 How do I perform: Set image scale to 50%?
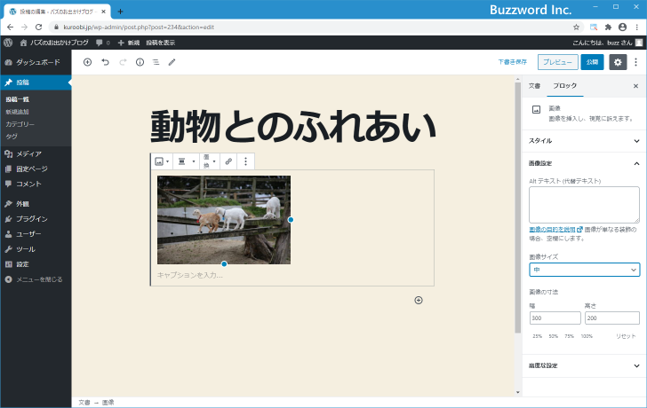554,336
